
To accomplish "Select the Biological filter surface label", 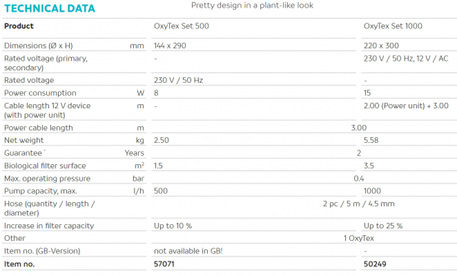I will coord(45,166).
